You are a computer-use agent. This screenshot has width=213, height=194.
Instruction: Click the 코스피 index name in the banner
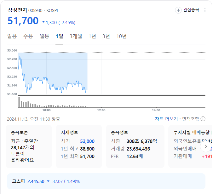18,181
